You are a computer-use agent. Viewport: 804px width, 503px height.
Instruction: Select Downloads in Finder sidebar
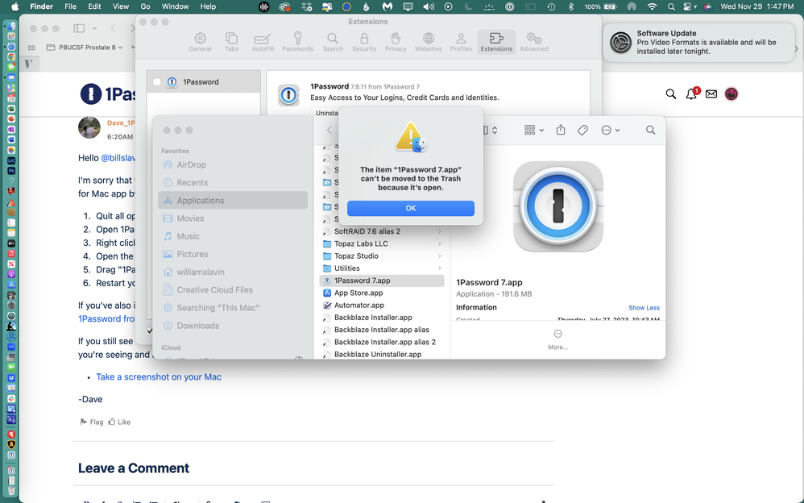(197, 326)
